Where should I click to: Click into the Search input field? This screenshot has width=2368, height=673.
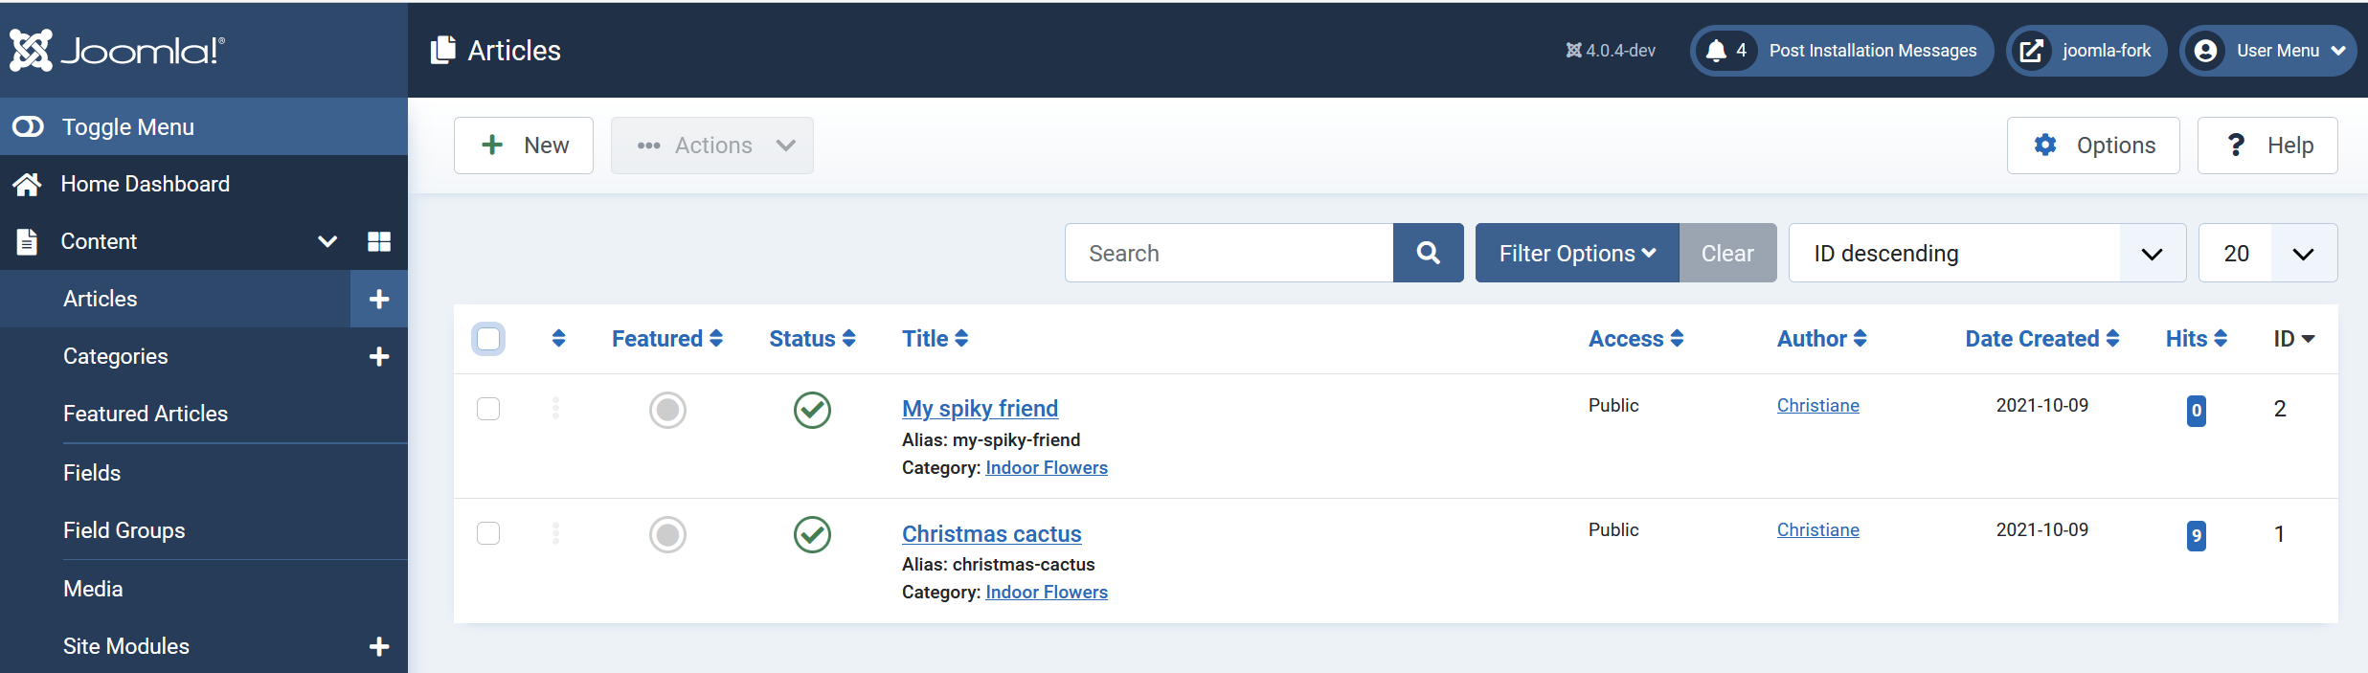1229,253
